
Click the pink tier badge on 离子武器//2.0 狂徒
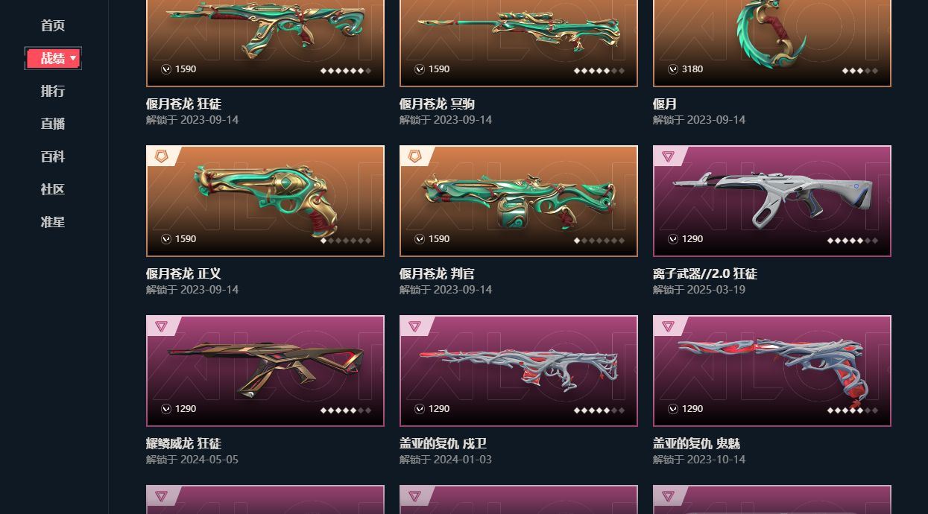click(669, 156)
